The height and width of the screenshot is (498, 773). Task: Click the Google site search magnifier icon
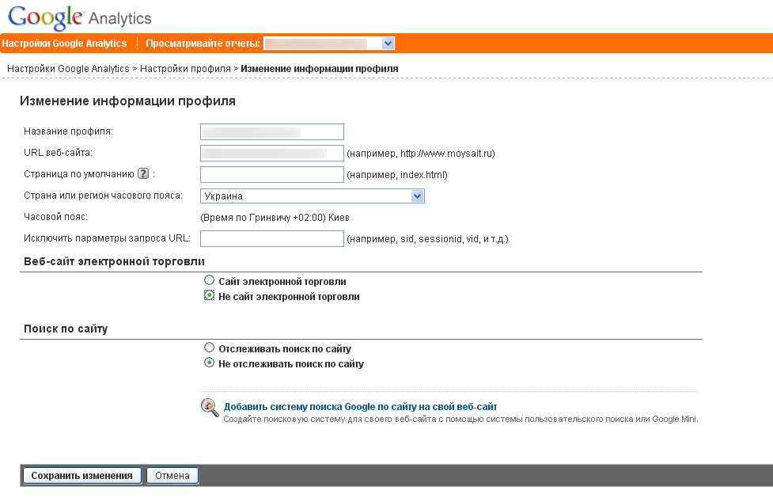point(210,408)
